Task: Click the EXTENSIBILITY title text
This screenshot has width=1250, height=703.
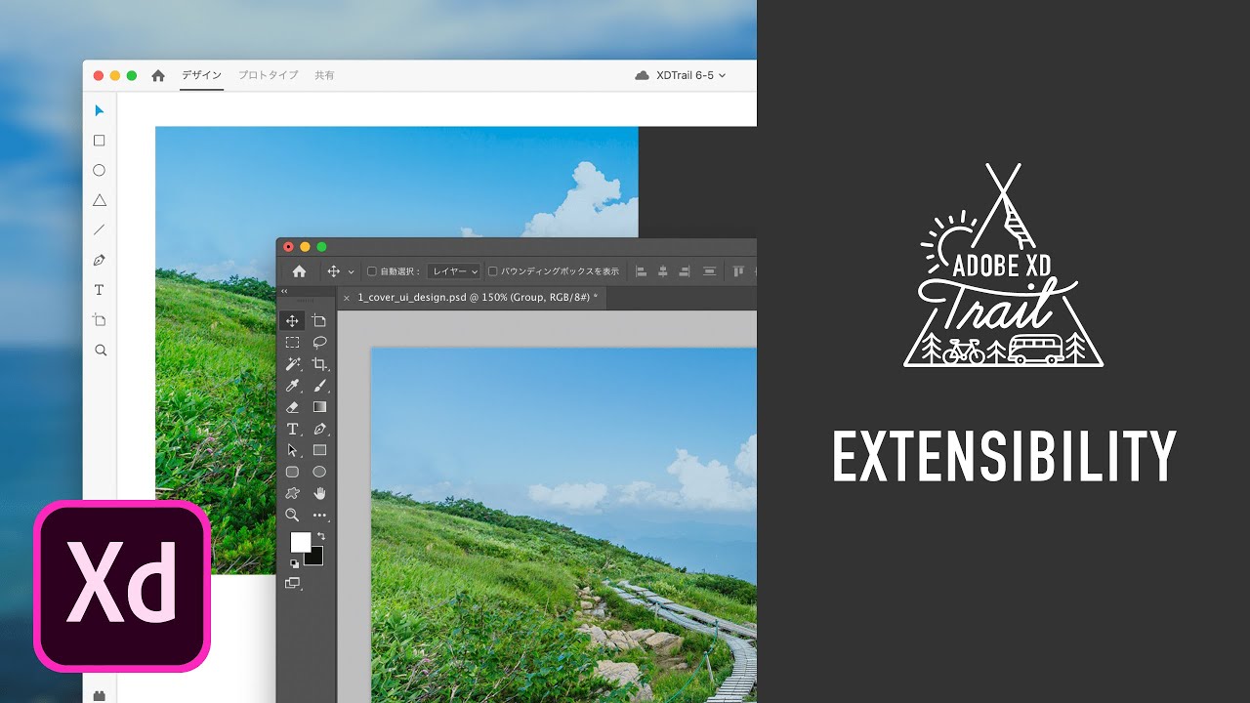Action: (1004, 456)
